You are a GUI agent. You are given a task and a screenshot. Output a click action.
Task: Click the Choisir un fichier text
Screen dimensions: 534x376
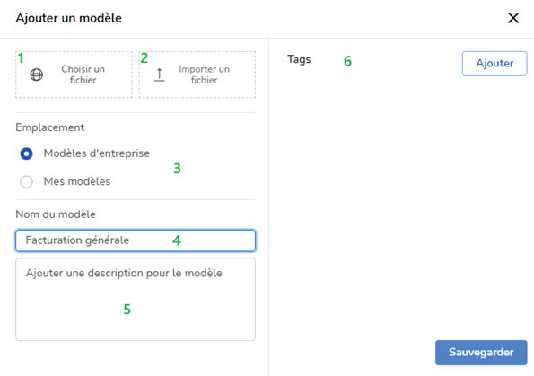click(x=83, y=74)
